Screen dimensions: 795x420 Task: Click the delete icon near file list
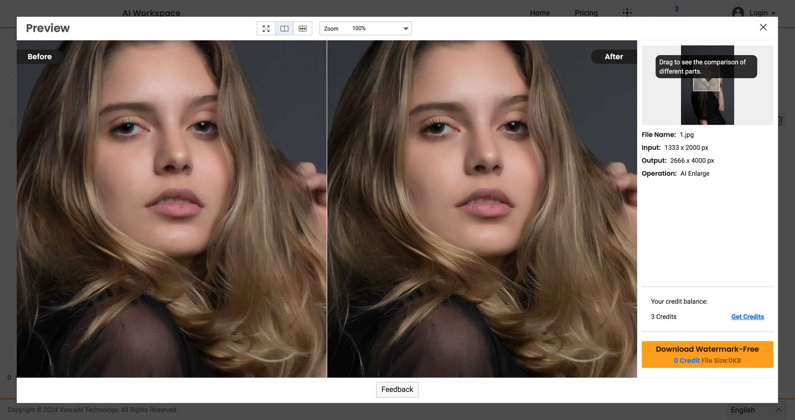coord(780,121)
